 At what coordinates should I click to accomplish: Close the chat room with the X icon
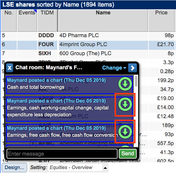[10, 68]
